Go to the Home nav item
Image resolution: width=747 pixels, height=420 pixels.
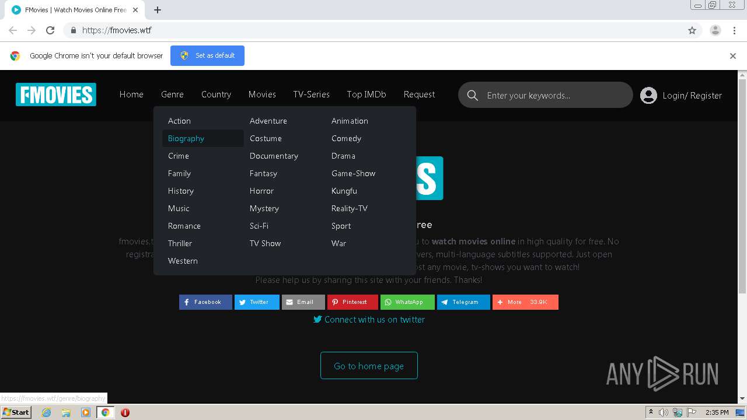[131, 94]
